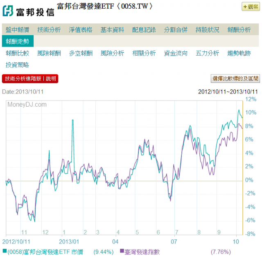Screen dimensions: 262x257
Task: Click the 2012/10/11 x-axis label
Action: click(16, 241)
